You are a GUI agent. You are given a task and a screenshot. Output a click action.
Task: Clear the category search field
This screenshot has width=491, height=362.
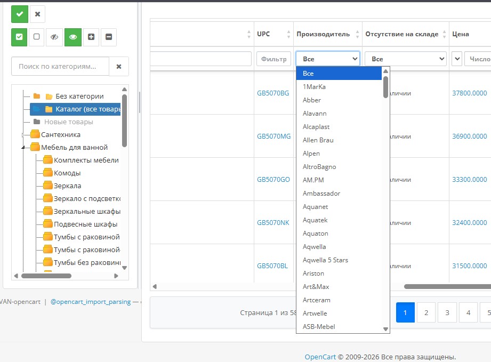point(119,67)
